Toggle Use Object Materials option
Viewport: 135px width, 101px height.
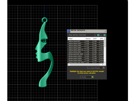click(x=96, y=68)
